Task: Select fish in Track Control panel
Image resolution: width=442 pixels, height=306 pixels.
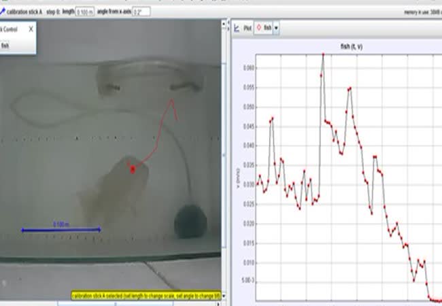Action: (x=5, y=46)
